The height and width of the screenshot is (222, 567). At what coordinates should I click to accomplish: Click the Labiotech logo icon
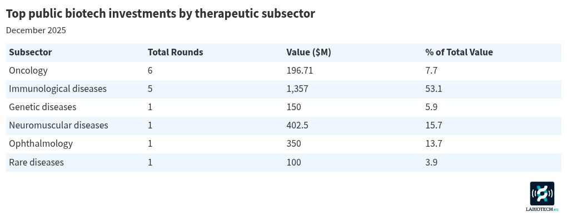[x=542, y=193]
